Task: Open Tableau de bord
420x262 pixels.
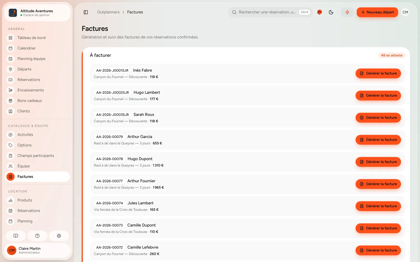Action: (x=38, y=38)
